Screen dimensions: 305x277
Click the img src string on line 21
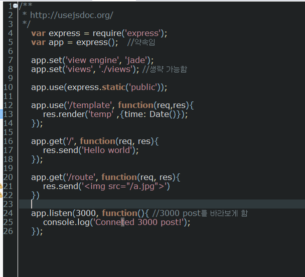coord(124,186)
